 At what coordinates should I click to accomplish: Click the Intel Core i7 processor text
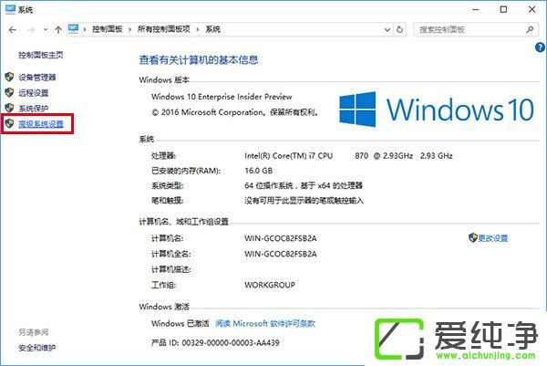(x=348, y=156)
